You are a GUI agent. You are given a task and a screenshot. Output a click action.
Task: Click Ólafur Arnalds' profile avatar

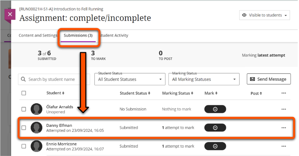pyautogui.click(x=36, y=109)
